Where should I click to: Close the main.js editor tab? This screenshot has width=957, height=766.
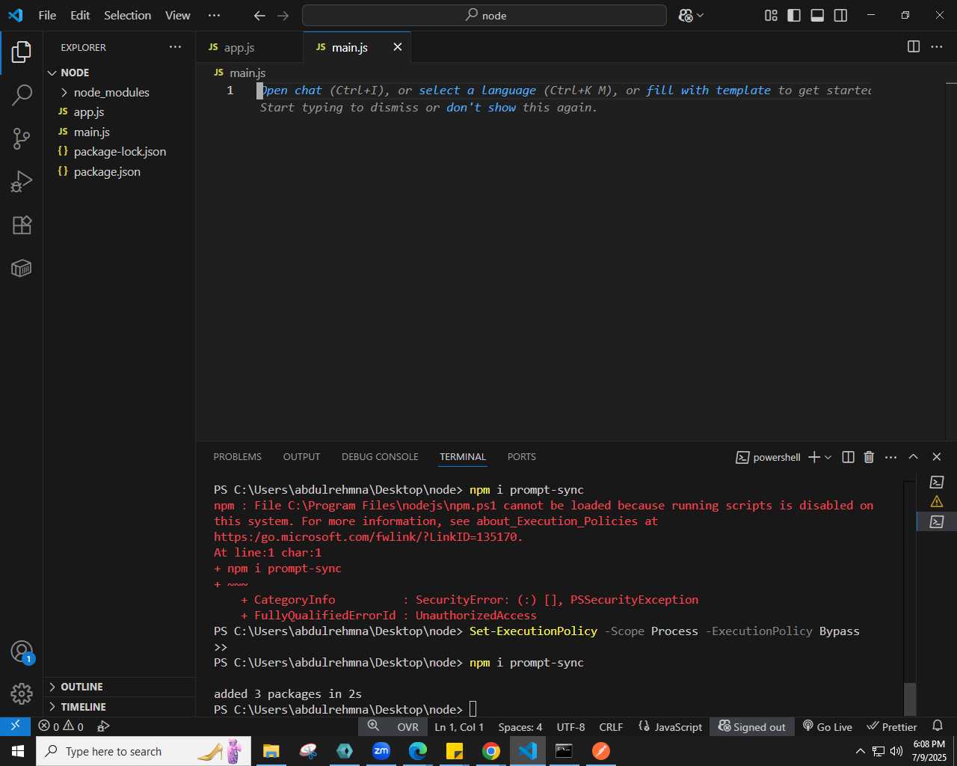pos(398,47)
